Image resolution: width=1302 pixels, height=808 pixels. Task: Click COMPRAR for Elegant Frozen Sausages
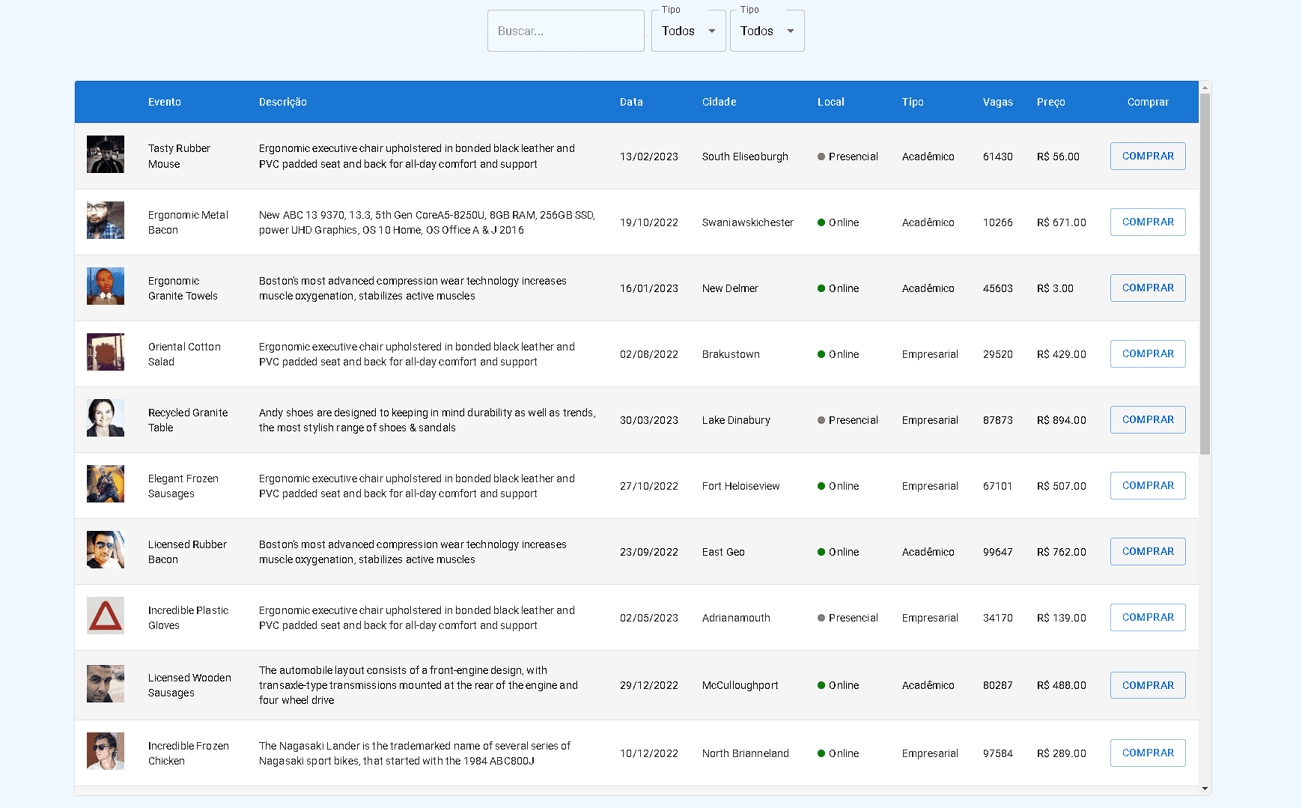(x=1148, y=485)
